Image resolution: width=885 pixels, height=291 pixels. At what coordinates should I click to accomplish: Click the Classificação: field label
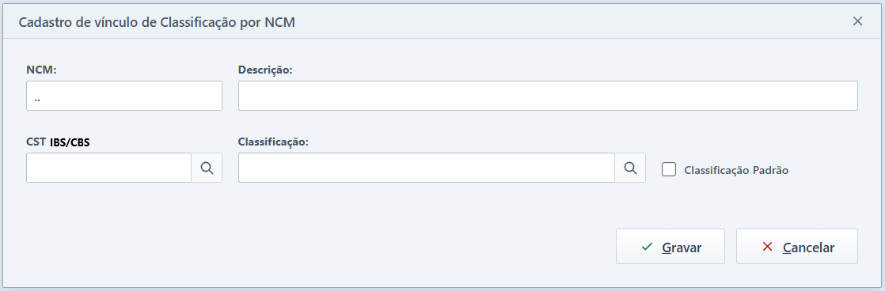click(273, 142)
